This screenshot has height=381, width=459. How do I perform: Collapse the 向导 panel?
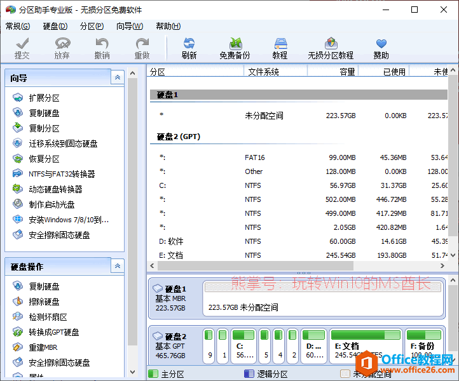117,77
